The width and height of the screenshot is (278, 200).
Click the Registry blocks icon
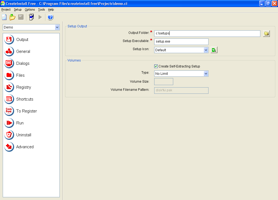9,87
